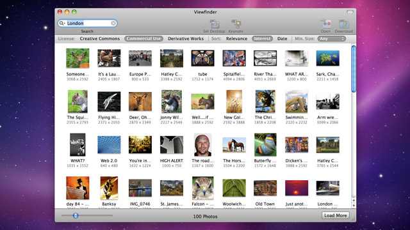410x230 pixels.
Task: Adjust the thumbnail size slider
Action: (x=76, y=216)
